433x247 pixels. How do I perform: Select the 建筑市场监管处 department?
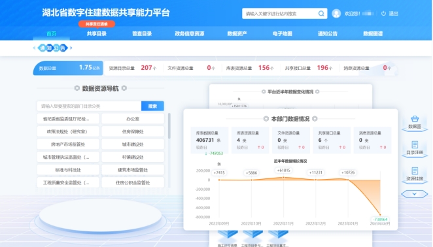pos(133,170)
